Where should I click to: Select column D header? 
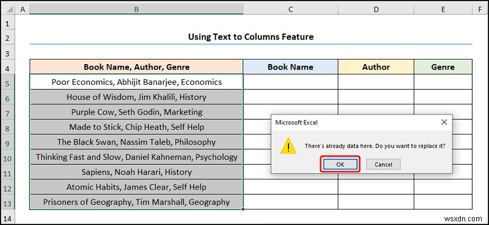[376, 9]
